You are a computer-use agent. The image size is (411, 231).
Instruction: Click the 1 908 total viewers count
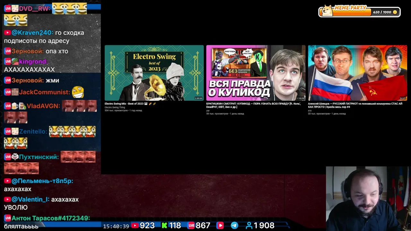264,226
